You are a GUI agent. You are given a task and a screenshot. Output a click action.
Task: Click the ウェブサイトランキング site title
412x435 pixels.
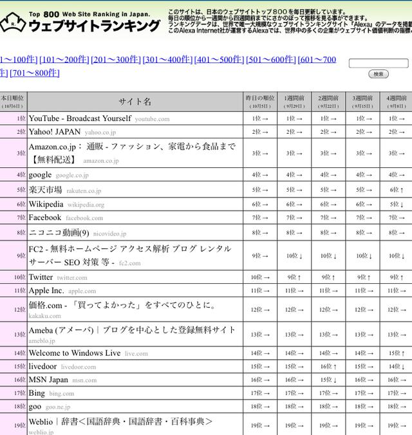coord(95,26)
